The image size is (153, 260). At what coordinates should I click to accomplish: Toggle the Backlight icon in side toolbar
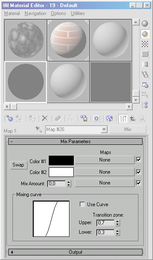(145, 34)
